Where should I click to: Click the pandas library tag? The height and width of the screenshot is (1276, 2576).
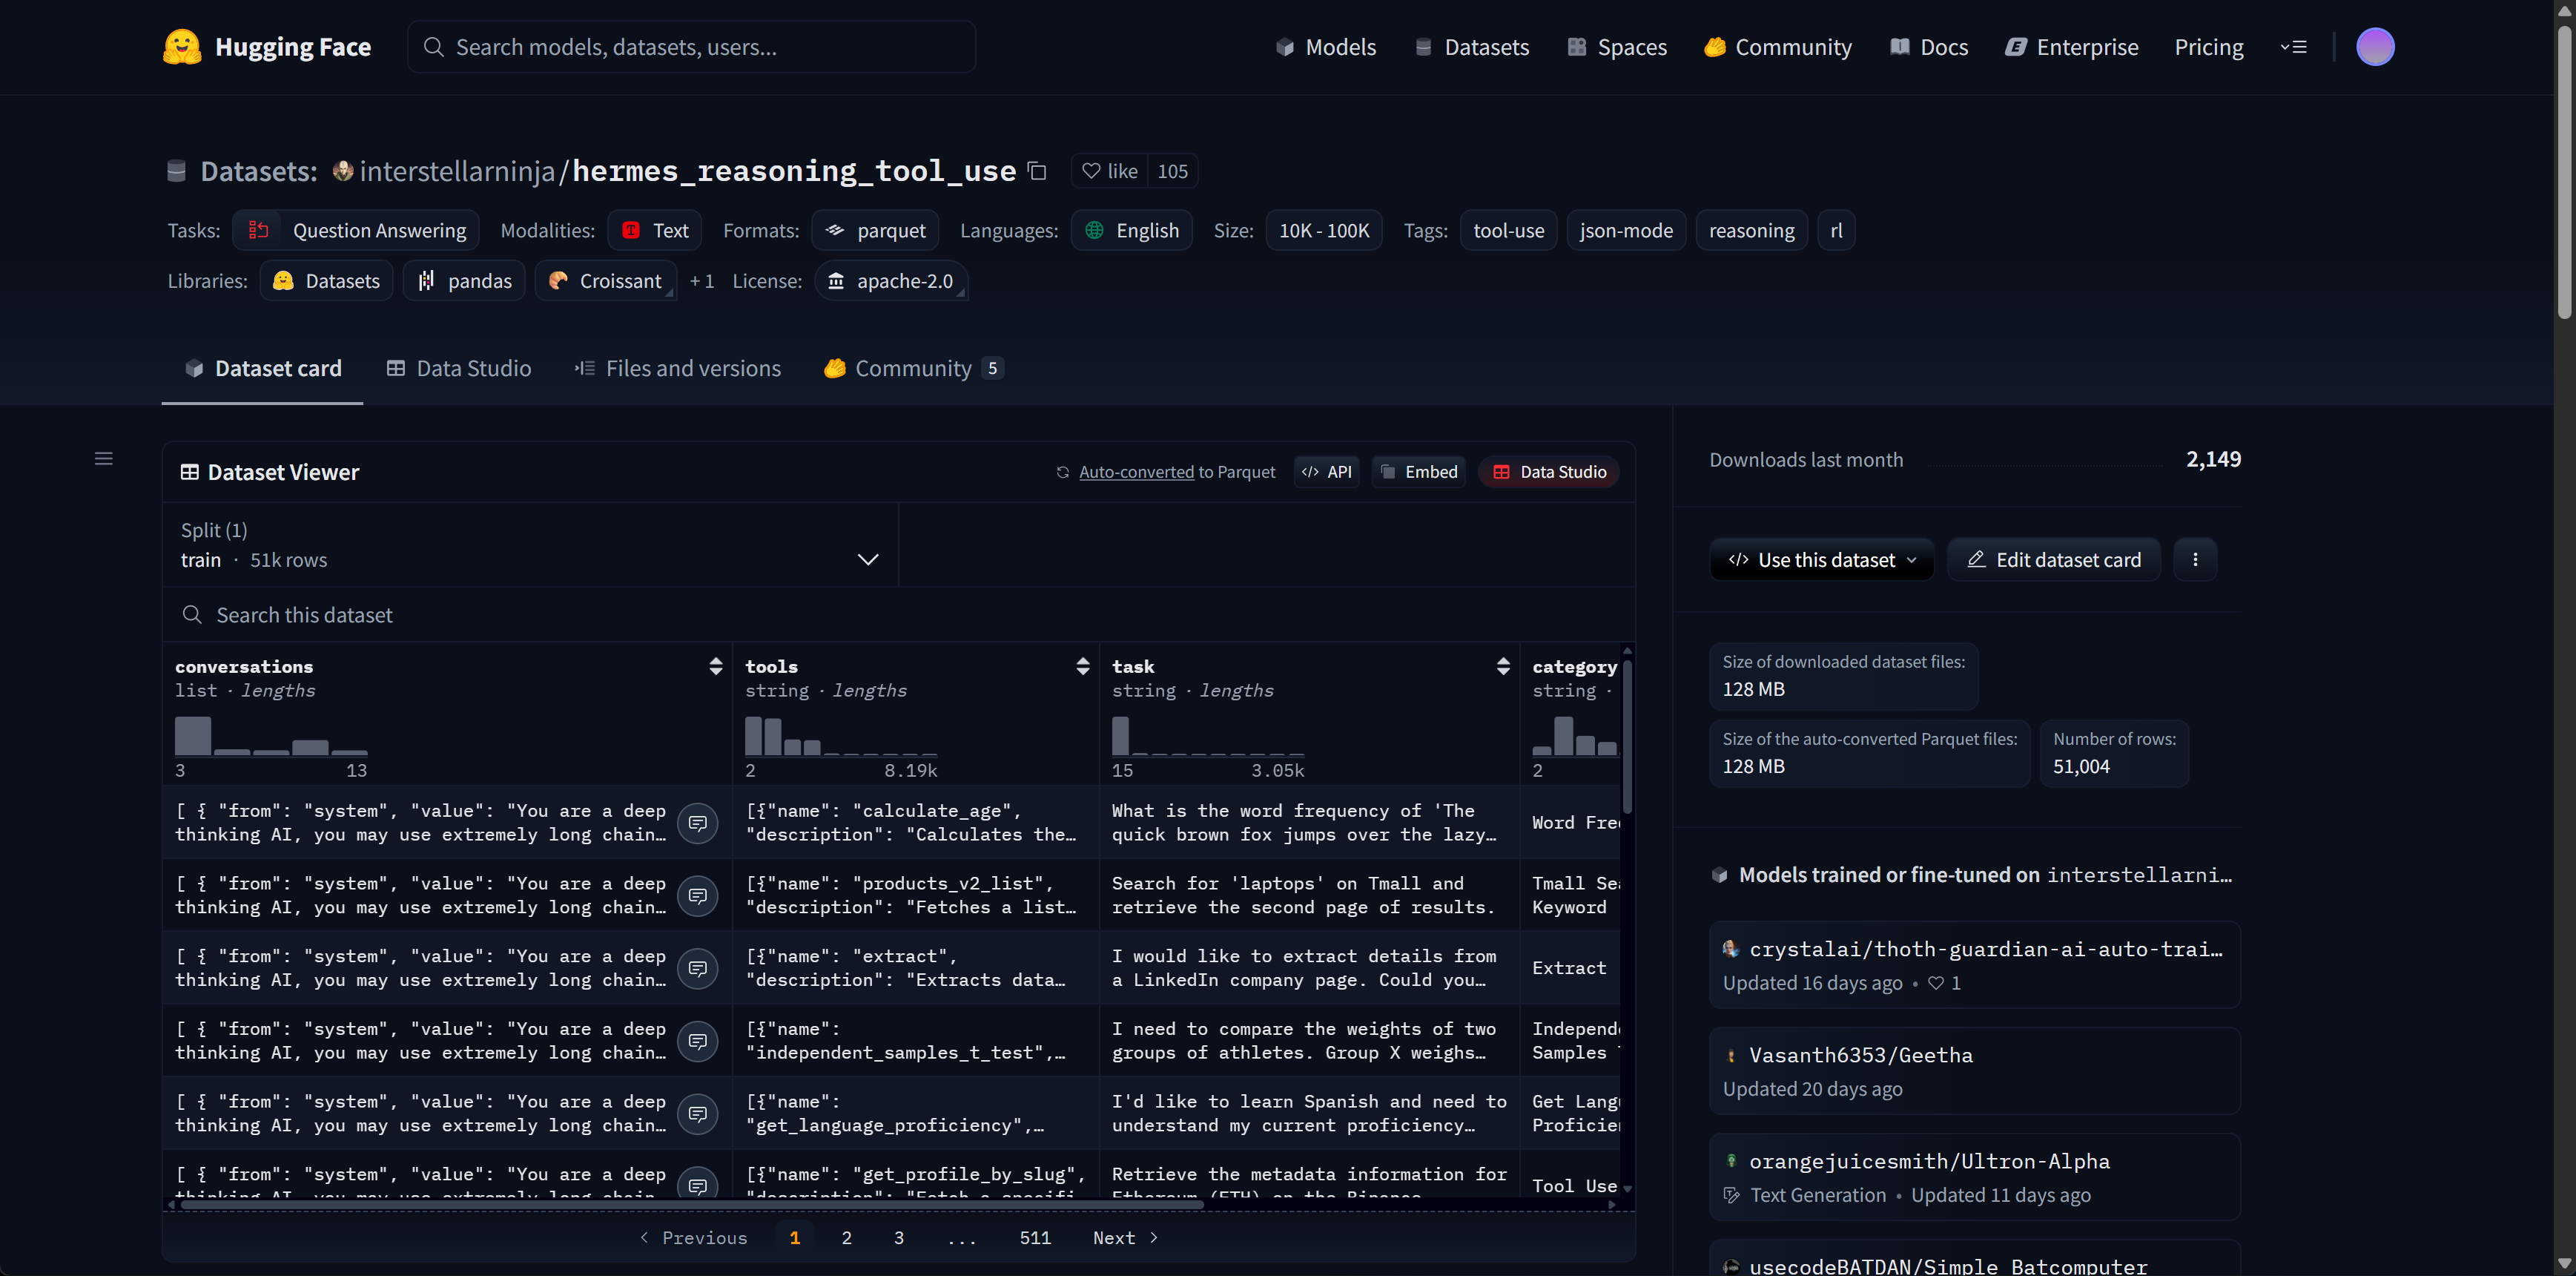point(464,281)
